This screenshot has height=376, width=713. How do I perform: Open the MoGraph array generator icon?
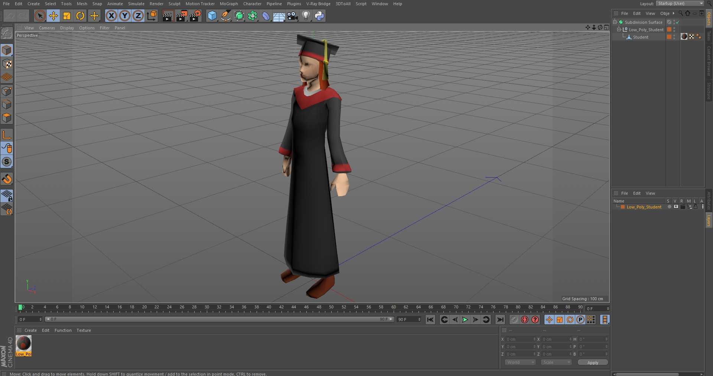253,16
